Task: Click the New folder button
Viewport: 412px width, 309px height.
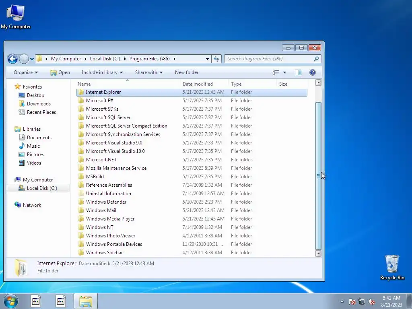Action: point(187,72)
